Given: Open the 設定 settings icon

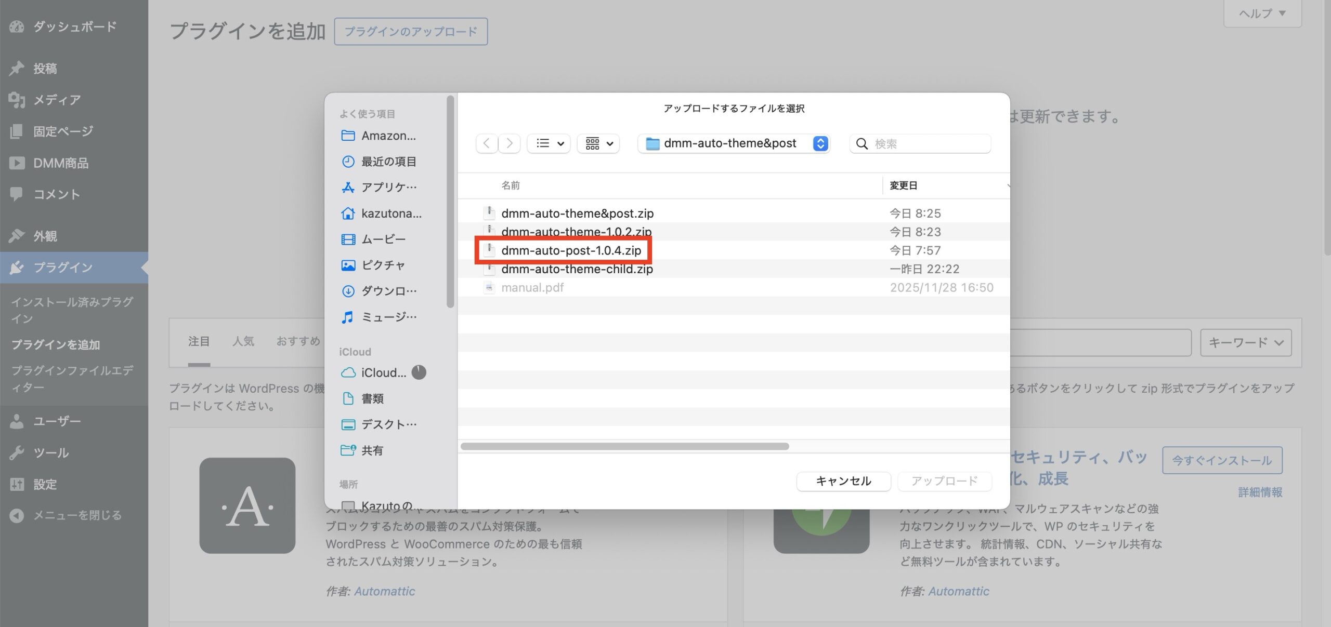Looking at the screenshot, I should [17, 484].
